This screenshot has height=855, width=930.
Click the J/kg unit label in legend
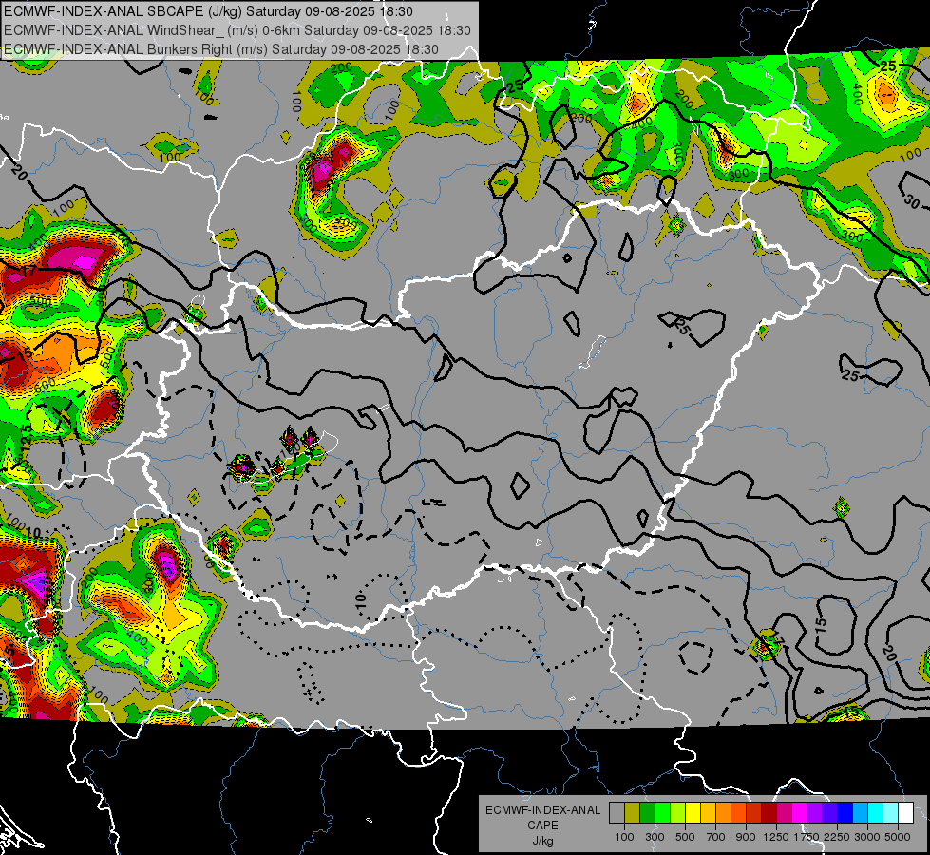(542, 841)
